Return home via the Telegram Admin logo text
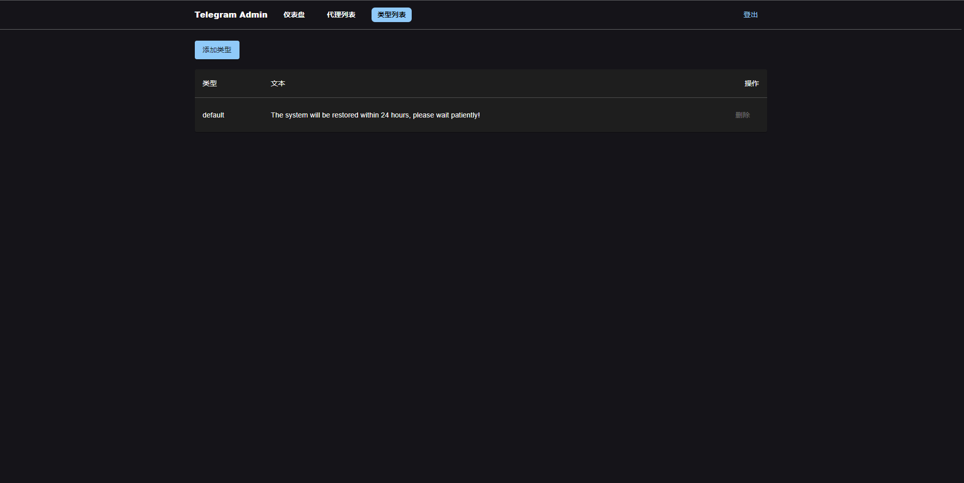Viewport: 964px width, 483px height. (230, 15)
